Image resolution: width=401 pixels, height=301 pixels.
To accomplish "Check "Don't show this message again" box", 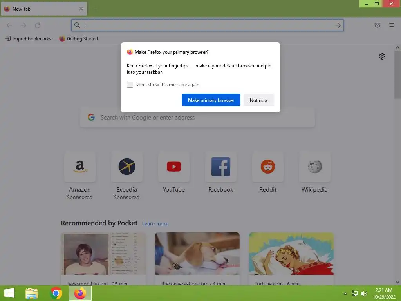I will click(x=130, y=85).
